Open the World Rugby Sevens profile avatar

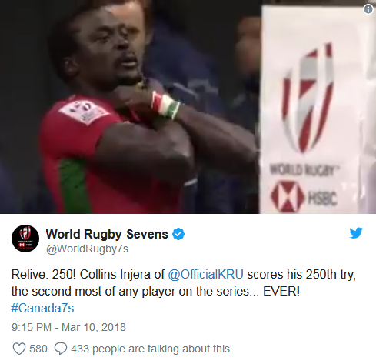tap(25, 239)
